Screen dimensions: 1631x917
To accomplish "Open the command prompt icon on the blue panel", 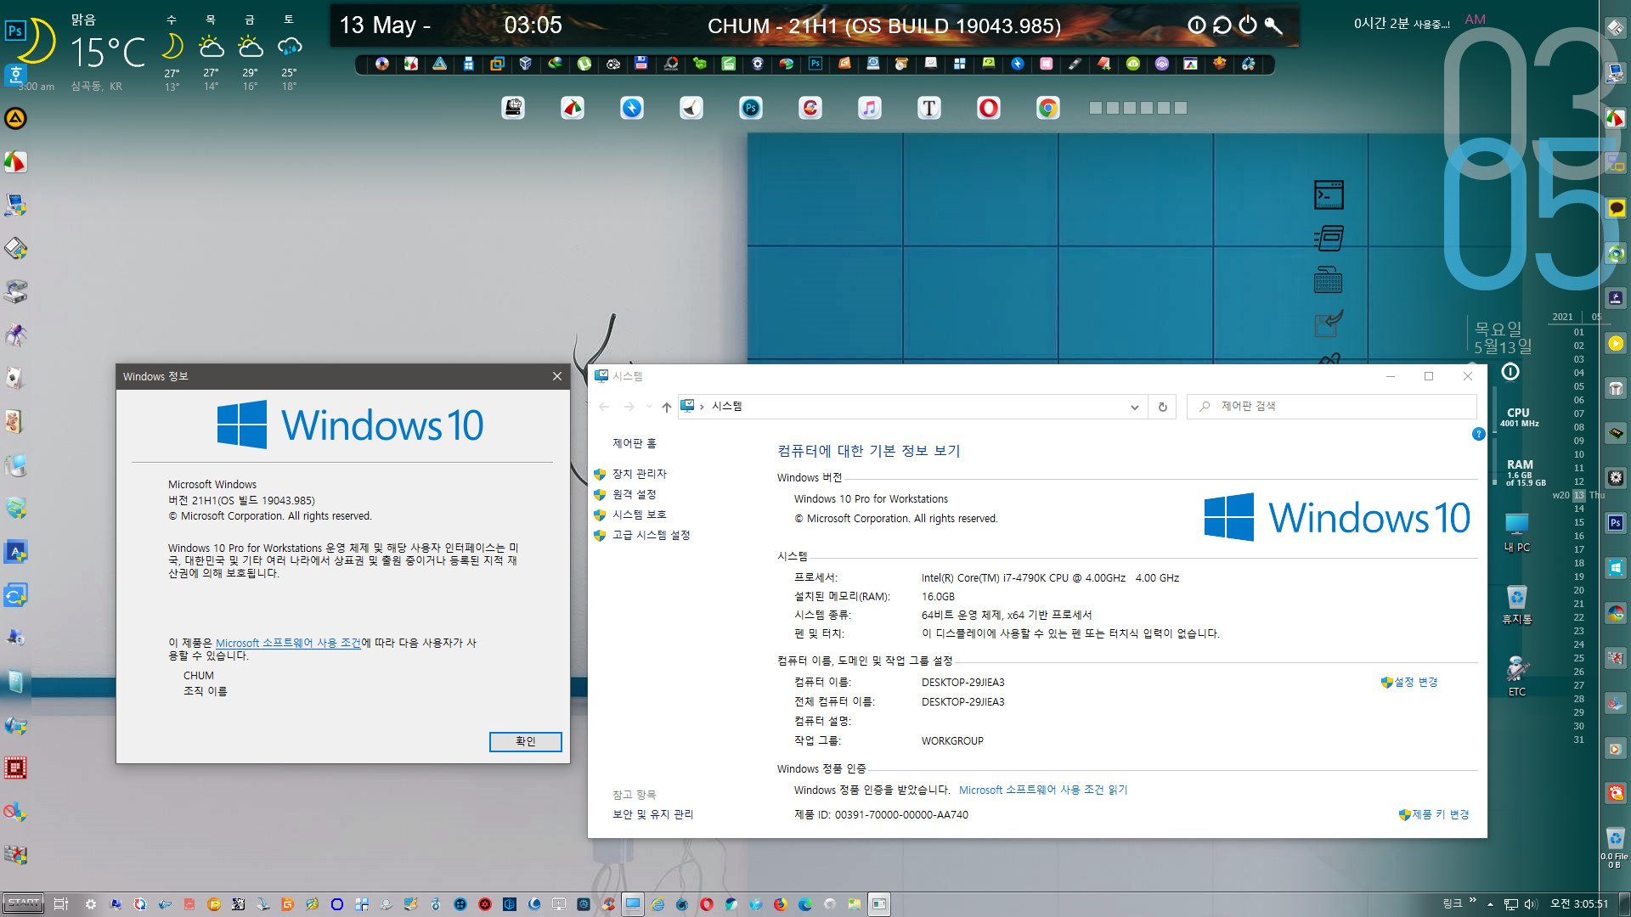I will click(x=1329, y=194).
